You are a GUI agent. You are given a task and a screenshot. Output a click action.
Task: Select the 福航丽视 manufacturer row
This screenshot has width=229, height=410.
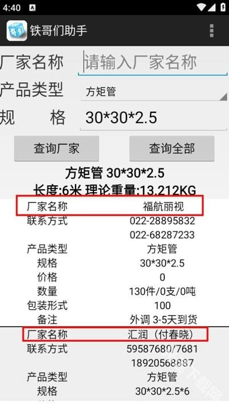(110, 205)
